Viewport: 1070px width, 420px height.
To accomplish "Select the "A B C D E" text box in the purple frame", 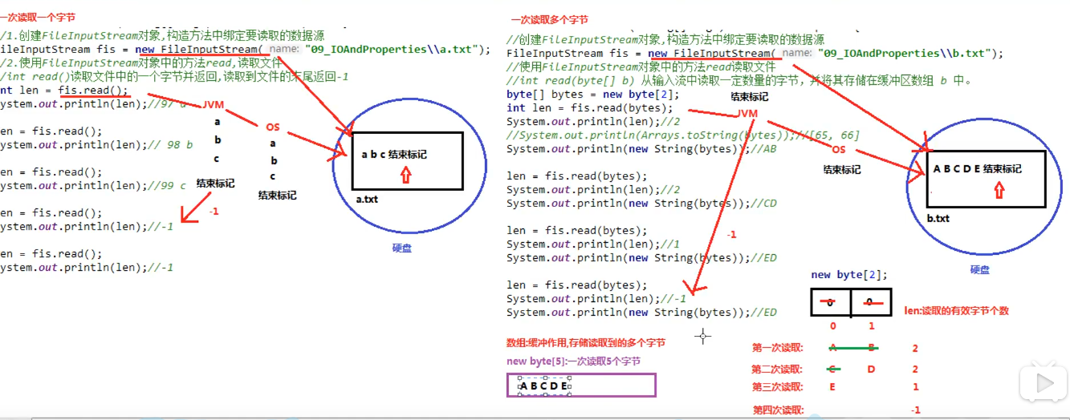I will click(544, 386).
